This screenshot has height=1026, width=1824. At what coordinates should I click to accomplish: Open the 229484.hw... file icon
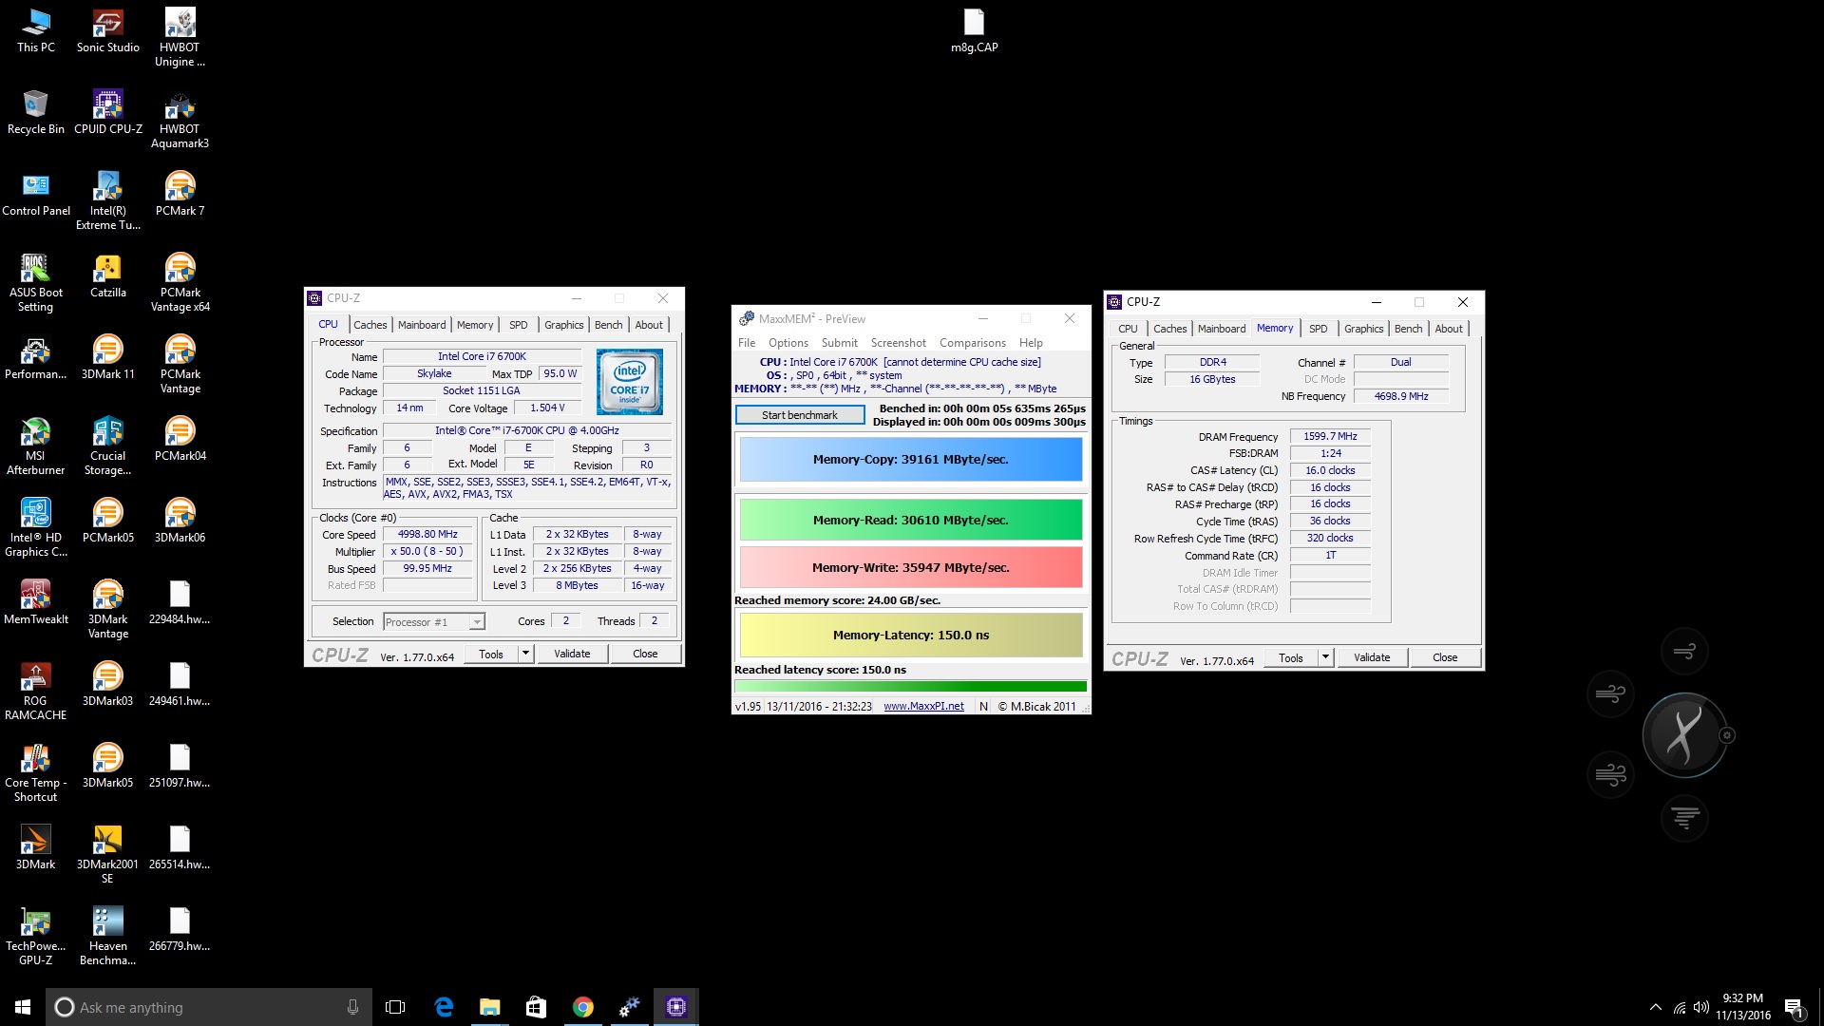pyautogui.click(x=180, y=602)
